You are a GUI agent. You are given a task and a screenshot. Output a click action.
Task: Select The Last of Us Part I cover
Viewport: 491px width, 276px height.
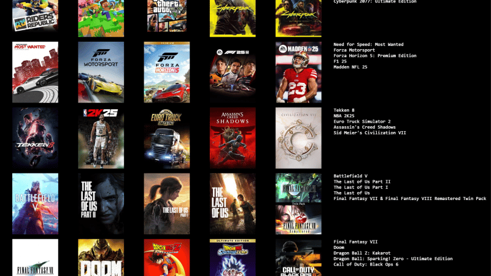click(166, 204)
